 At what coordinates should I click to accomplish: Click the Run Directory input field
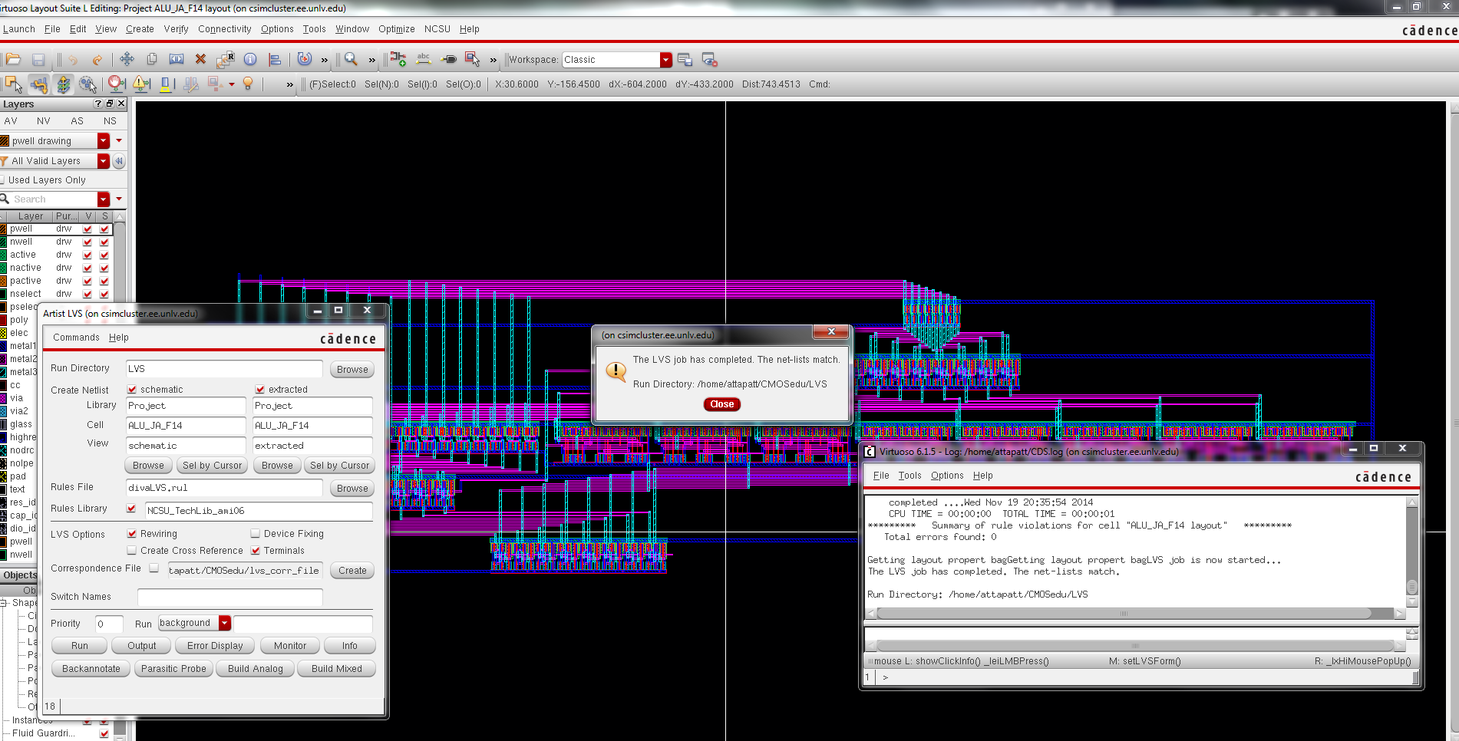coord(224,369)
